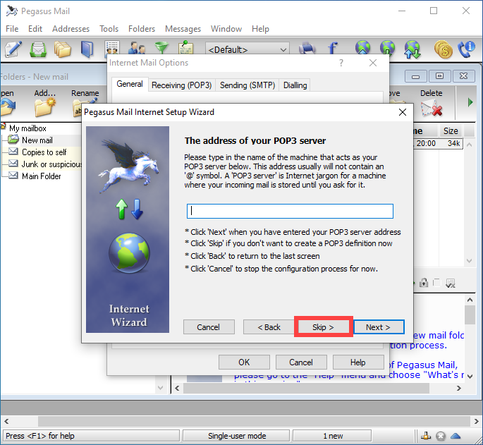Select the Copies to self folder
Image resolution: width=483 pixels, height=445 pixels.
pyautogui.click(x=44, y=152)
